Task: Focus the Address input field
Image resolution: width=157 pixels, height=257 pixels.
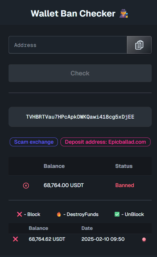Action: (x=68, y=45)
